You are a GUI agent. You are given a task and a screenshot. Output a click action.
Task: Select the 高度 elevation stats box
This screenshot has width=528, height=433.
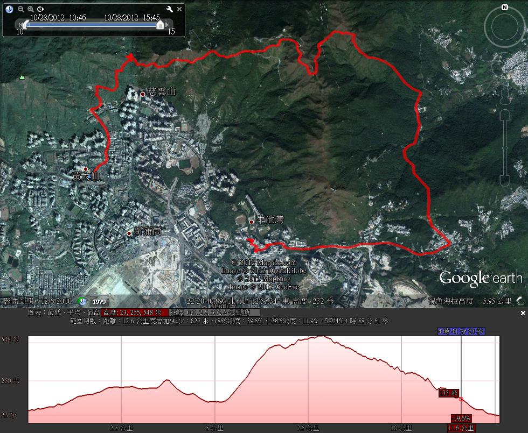pyautogui.click(x=135, y=313)
